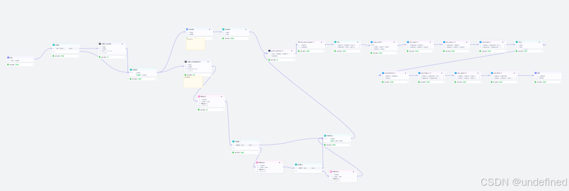Click the 选择器_3 node's teal icon
Viewport: 569px width, 191px height.
(x=296, y=165)
